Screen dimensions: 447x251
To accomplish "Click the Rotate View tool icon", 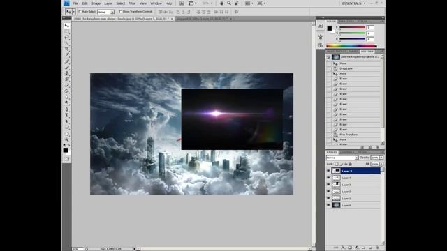I will pyautogui.click(x=236, y=3).
